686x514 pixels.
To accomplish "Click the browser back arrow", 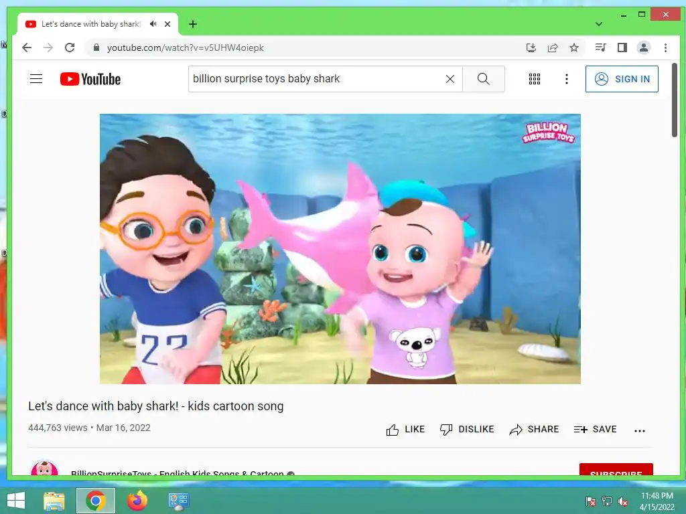I will coord(27,48).
